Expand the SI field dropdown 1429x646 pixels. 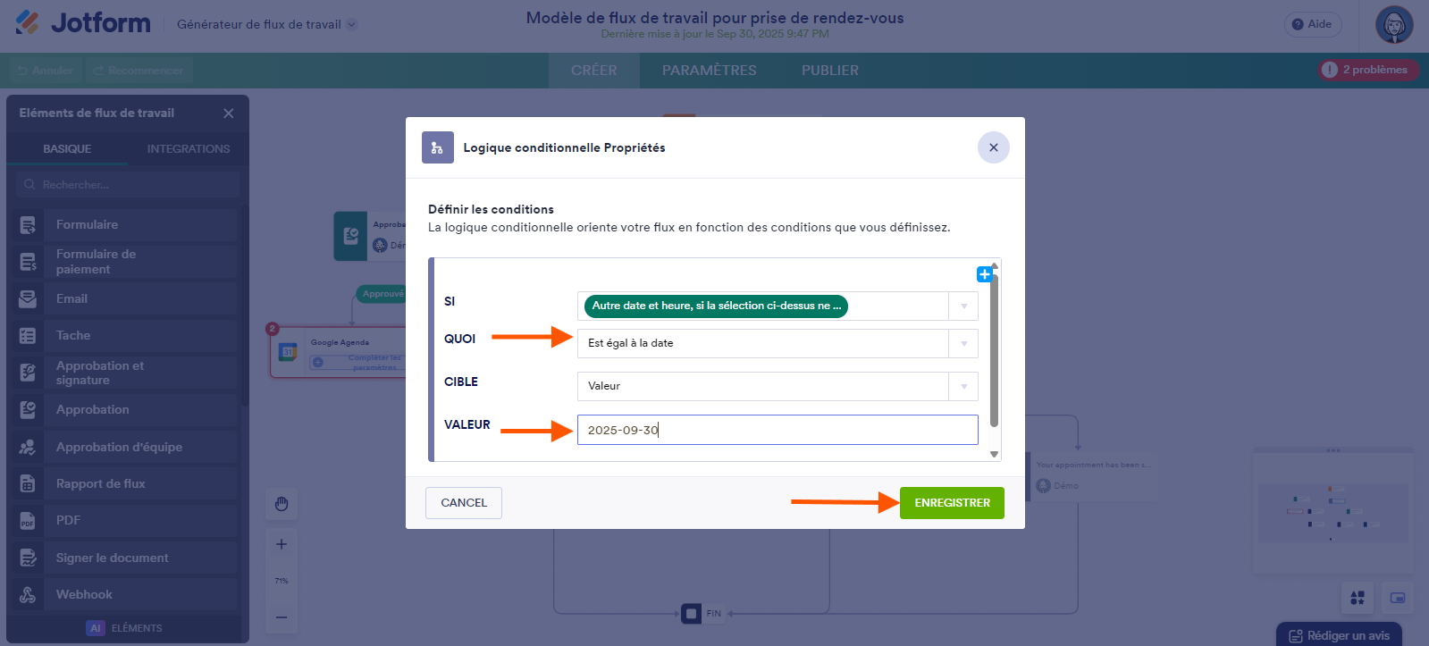tap(963, 306)
